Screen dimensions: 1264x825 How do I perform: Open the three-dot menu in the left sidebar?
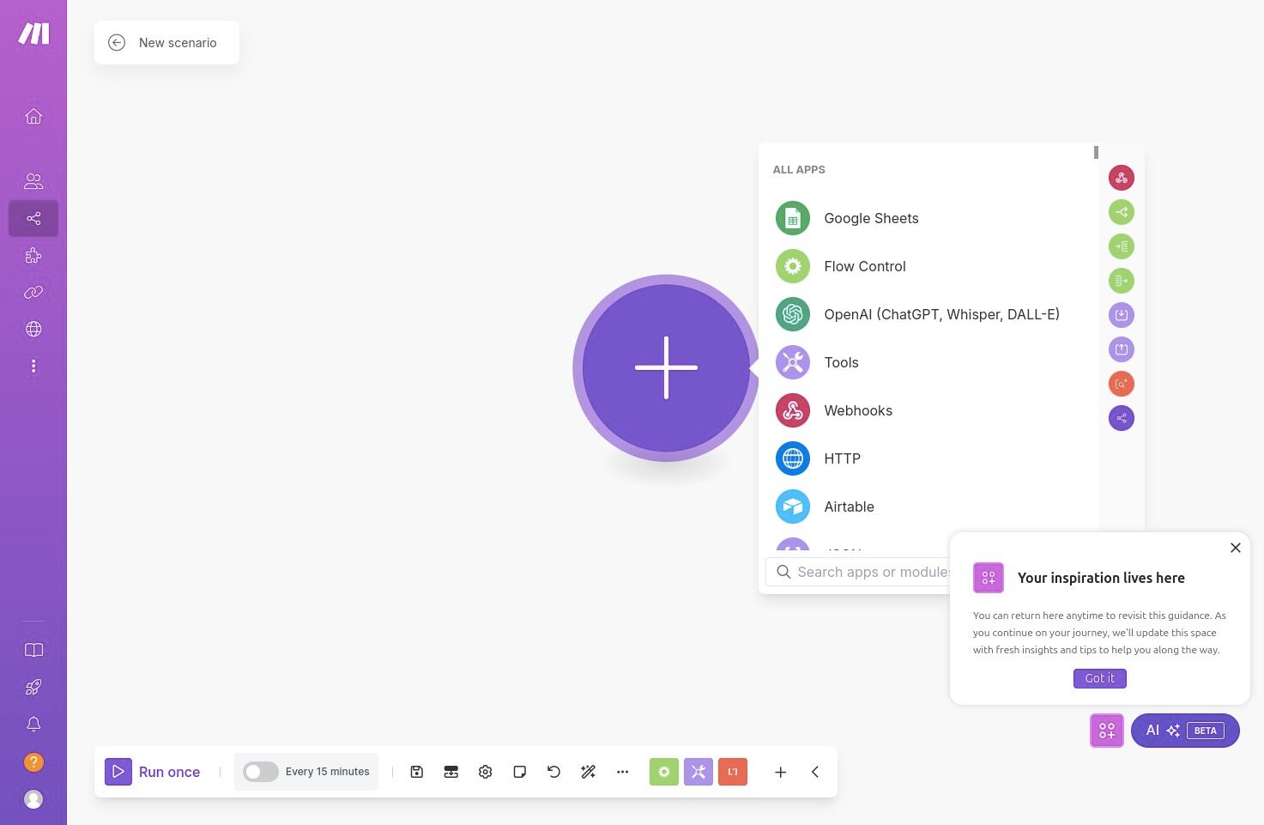33,367
